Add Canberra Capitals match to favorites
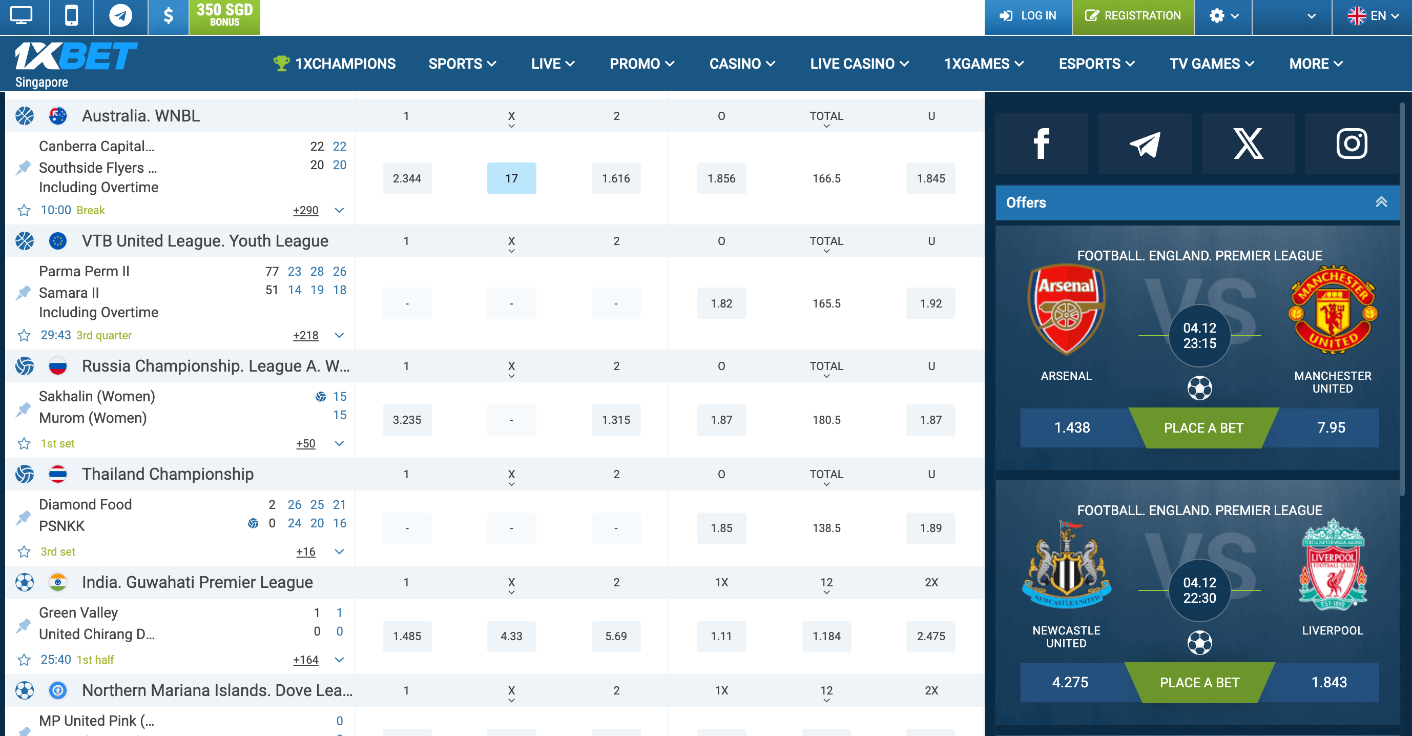 pos(24,210)
